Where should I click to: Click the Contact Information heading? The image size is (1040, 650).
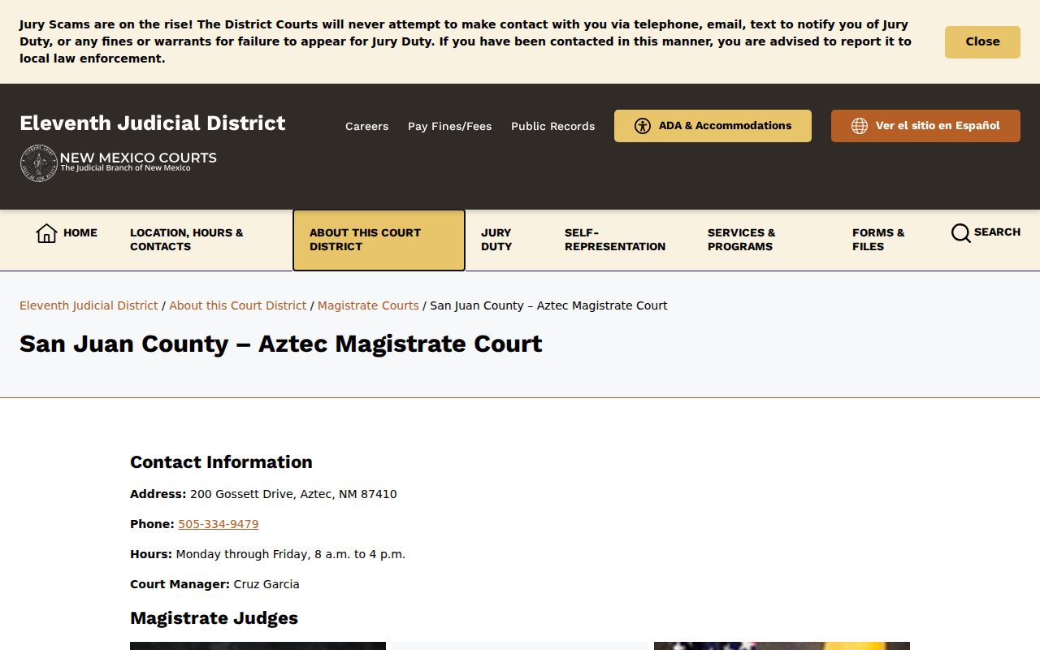pos(221,462)
